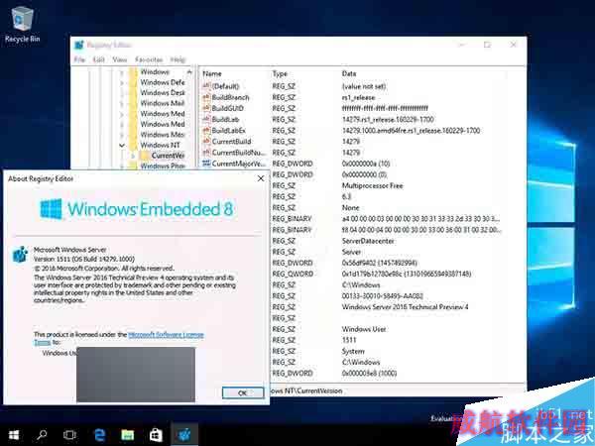The width and height of the screenshot is (595, 446).
Task: Click the 1511 data value
Action: point(349,340)
